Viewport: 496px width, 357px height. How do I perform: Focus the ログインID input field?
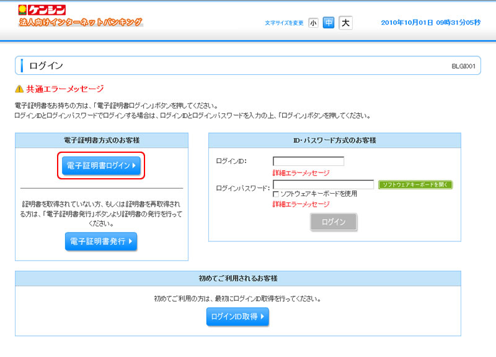308,161
